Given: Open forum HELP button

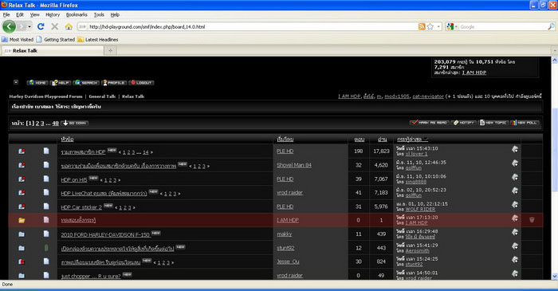Looking at the screenshot, I should click(x=61, y=83).
